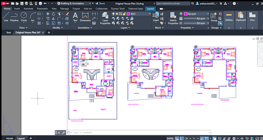Expand the Modify panel
The width and height of the screenshot is (263, 140).
click(x=58, y=28)
